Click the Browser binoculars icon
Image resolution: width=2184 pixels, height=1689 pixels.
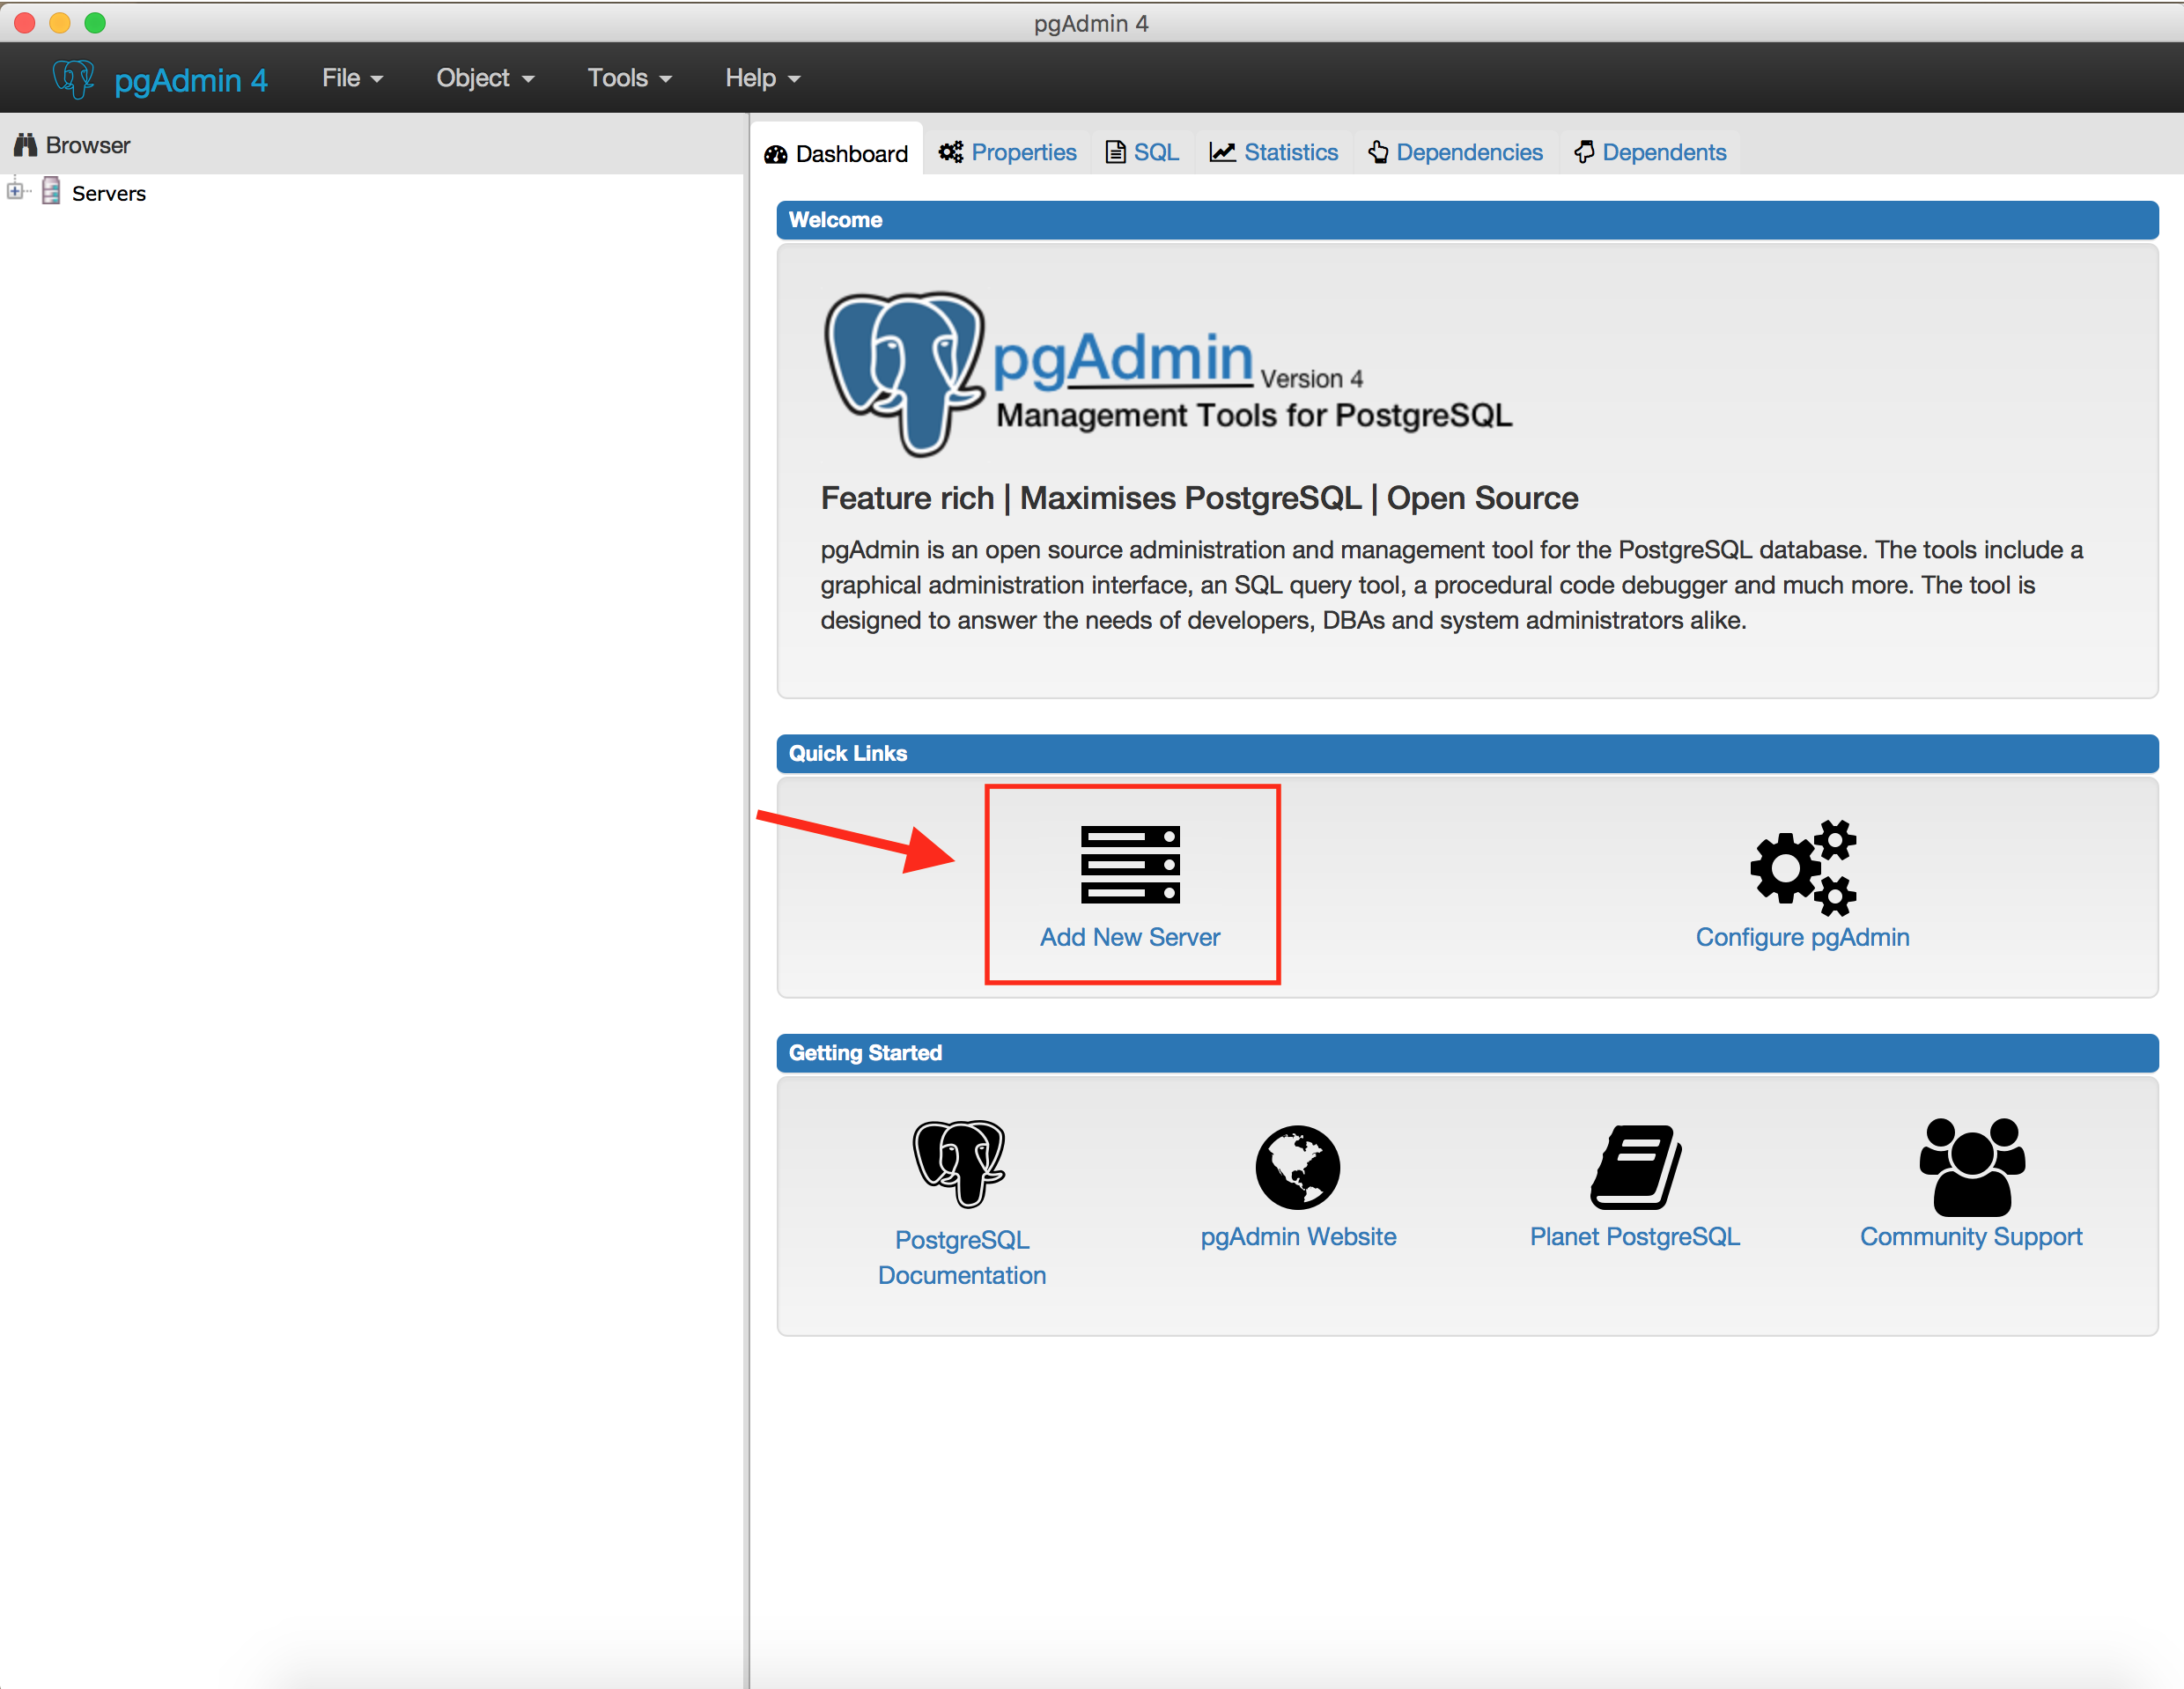point(27,144)
